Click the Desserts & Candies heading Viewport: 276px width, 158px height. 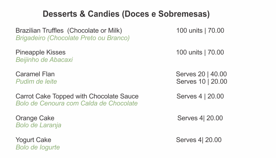pyautogui.click(x=126, y=14)
